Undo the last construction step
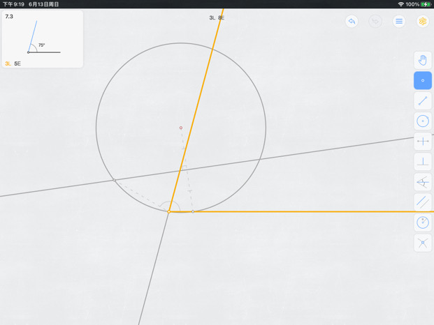 point(352,21)
